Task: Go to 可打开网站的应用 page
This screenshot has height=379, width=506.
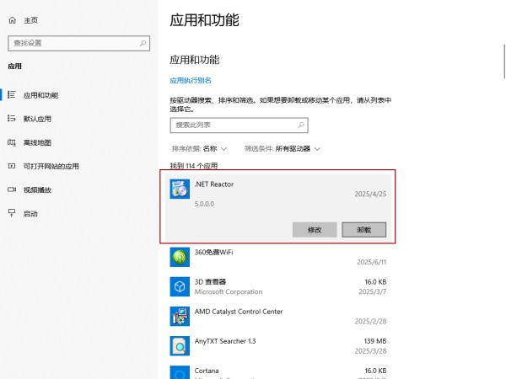Action: (51, 166)
